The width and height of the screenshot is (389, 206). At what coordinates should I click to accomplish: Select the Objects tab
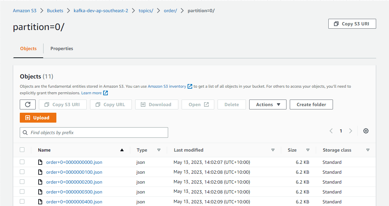pos(28,48)
